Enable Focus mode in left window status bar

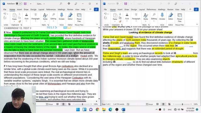coord(49,104)
